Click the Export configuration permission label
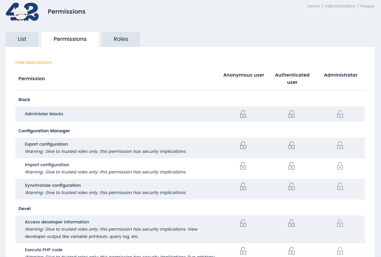This screenshot has height=257, width=381. click(46, 144)
